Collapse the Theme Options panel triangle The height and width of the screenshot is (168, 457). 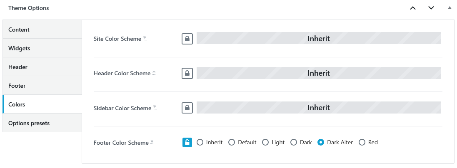[450, 8]
